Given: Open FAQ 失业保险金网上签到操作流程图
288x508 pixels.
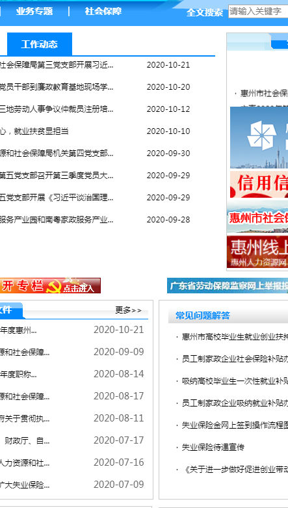Looking at the screenshot, I should coord(235,425).
